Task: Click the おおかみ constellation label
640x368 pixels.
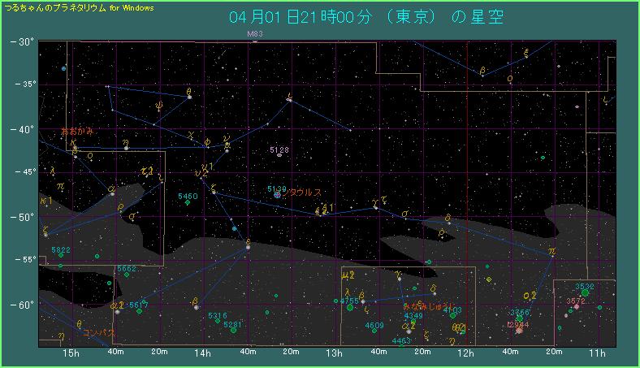Action: click(x=77, y=131)
